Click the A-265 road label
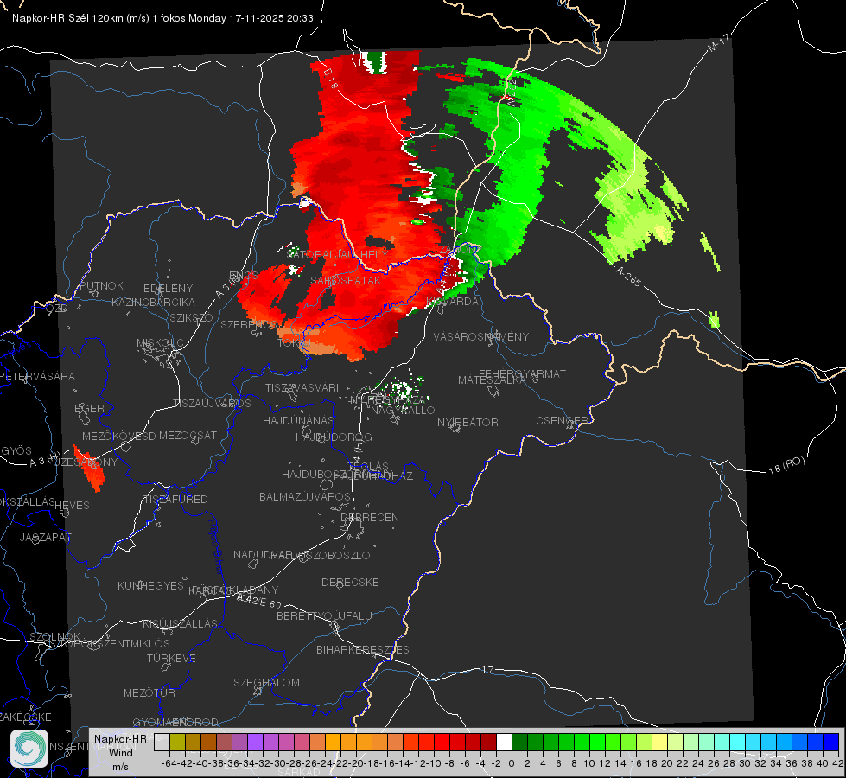Image resolution: width=846 pixels, height=778 pixels. point(628,277)
